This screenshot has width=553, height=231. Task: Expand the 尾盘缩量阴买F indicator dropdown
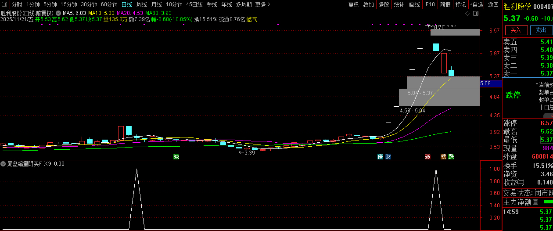pyautogui.click(x=4, y=164)
